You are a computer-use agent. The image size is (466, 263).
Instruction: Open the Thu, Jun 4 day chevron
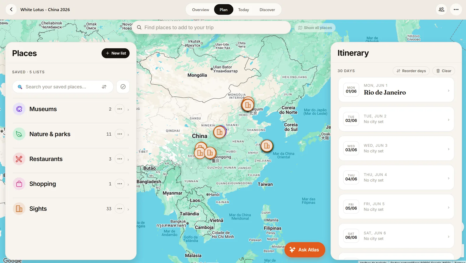449,178
